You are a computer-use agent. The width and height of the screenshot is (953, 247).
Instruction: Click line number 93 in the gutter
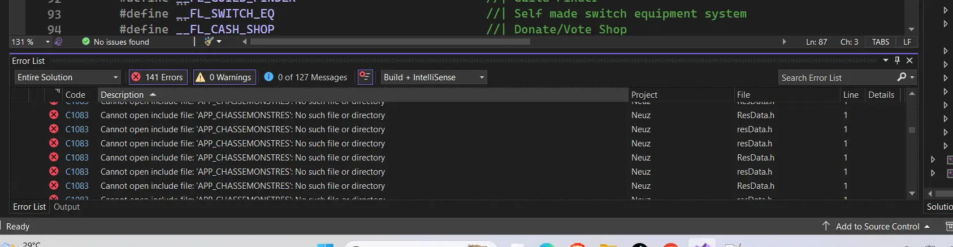tap(54, 14)
